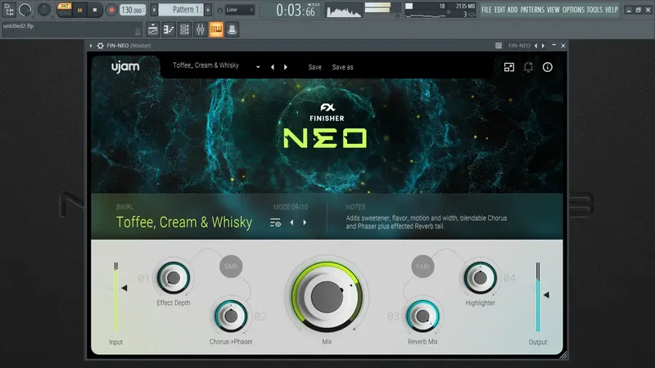
Task: Toggle the global snap magnet icon
Action: (x=219, y=10)
